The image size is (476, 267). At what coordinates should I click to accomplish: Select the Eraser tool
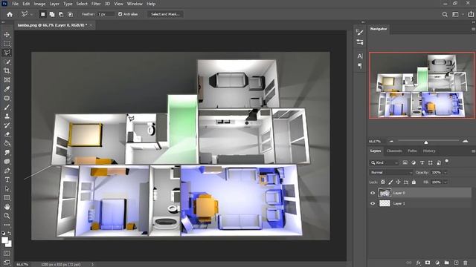7,134
